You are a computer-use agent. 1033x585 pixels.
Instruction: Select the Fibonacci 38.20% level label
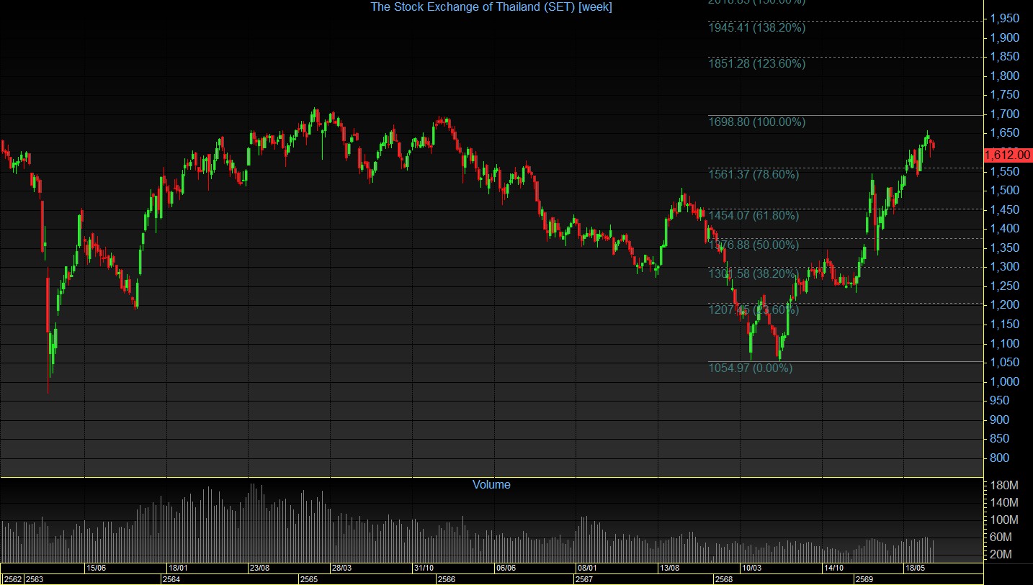(x=753, y=274)
